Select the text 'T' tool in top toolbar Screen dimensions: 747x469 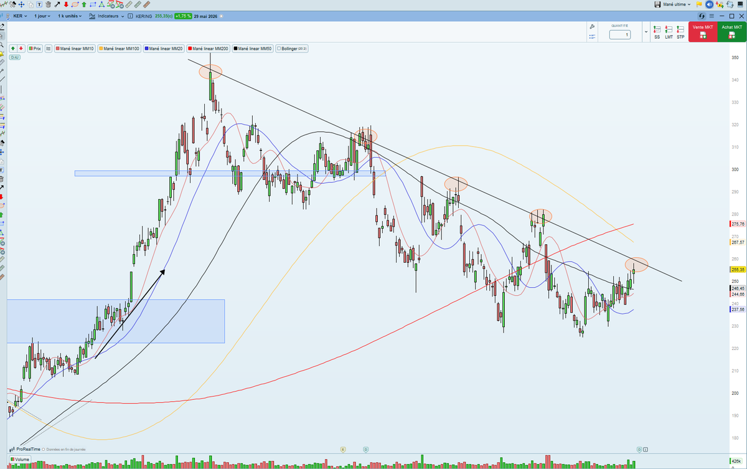pyautogui.click(x=39, y=4)
